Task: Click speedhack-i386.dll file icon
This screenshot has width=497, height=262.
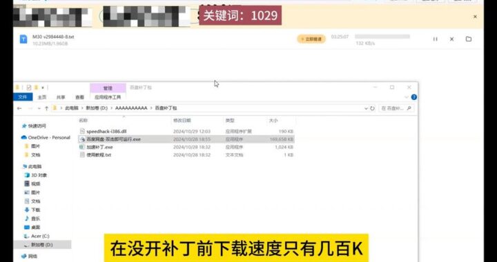Action: point(81,131)
